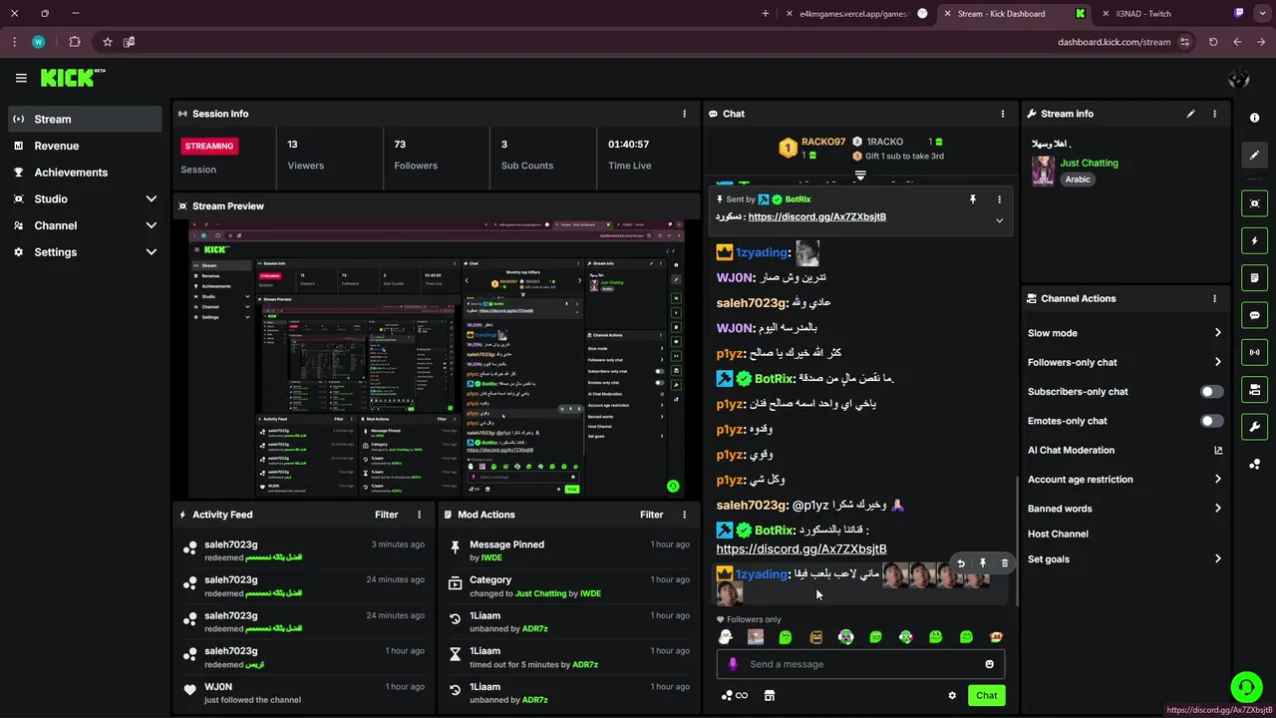Click the Kick logo
This screenshot has width=1276, height=718.
[72, 78]
